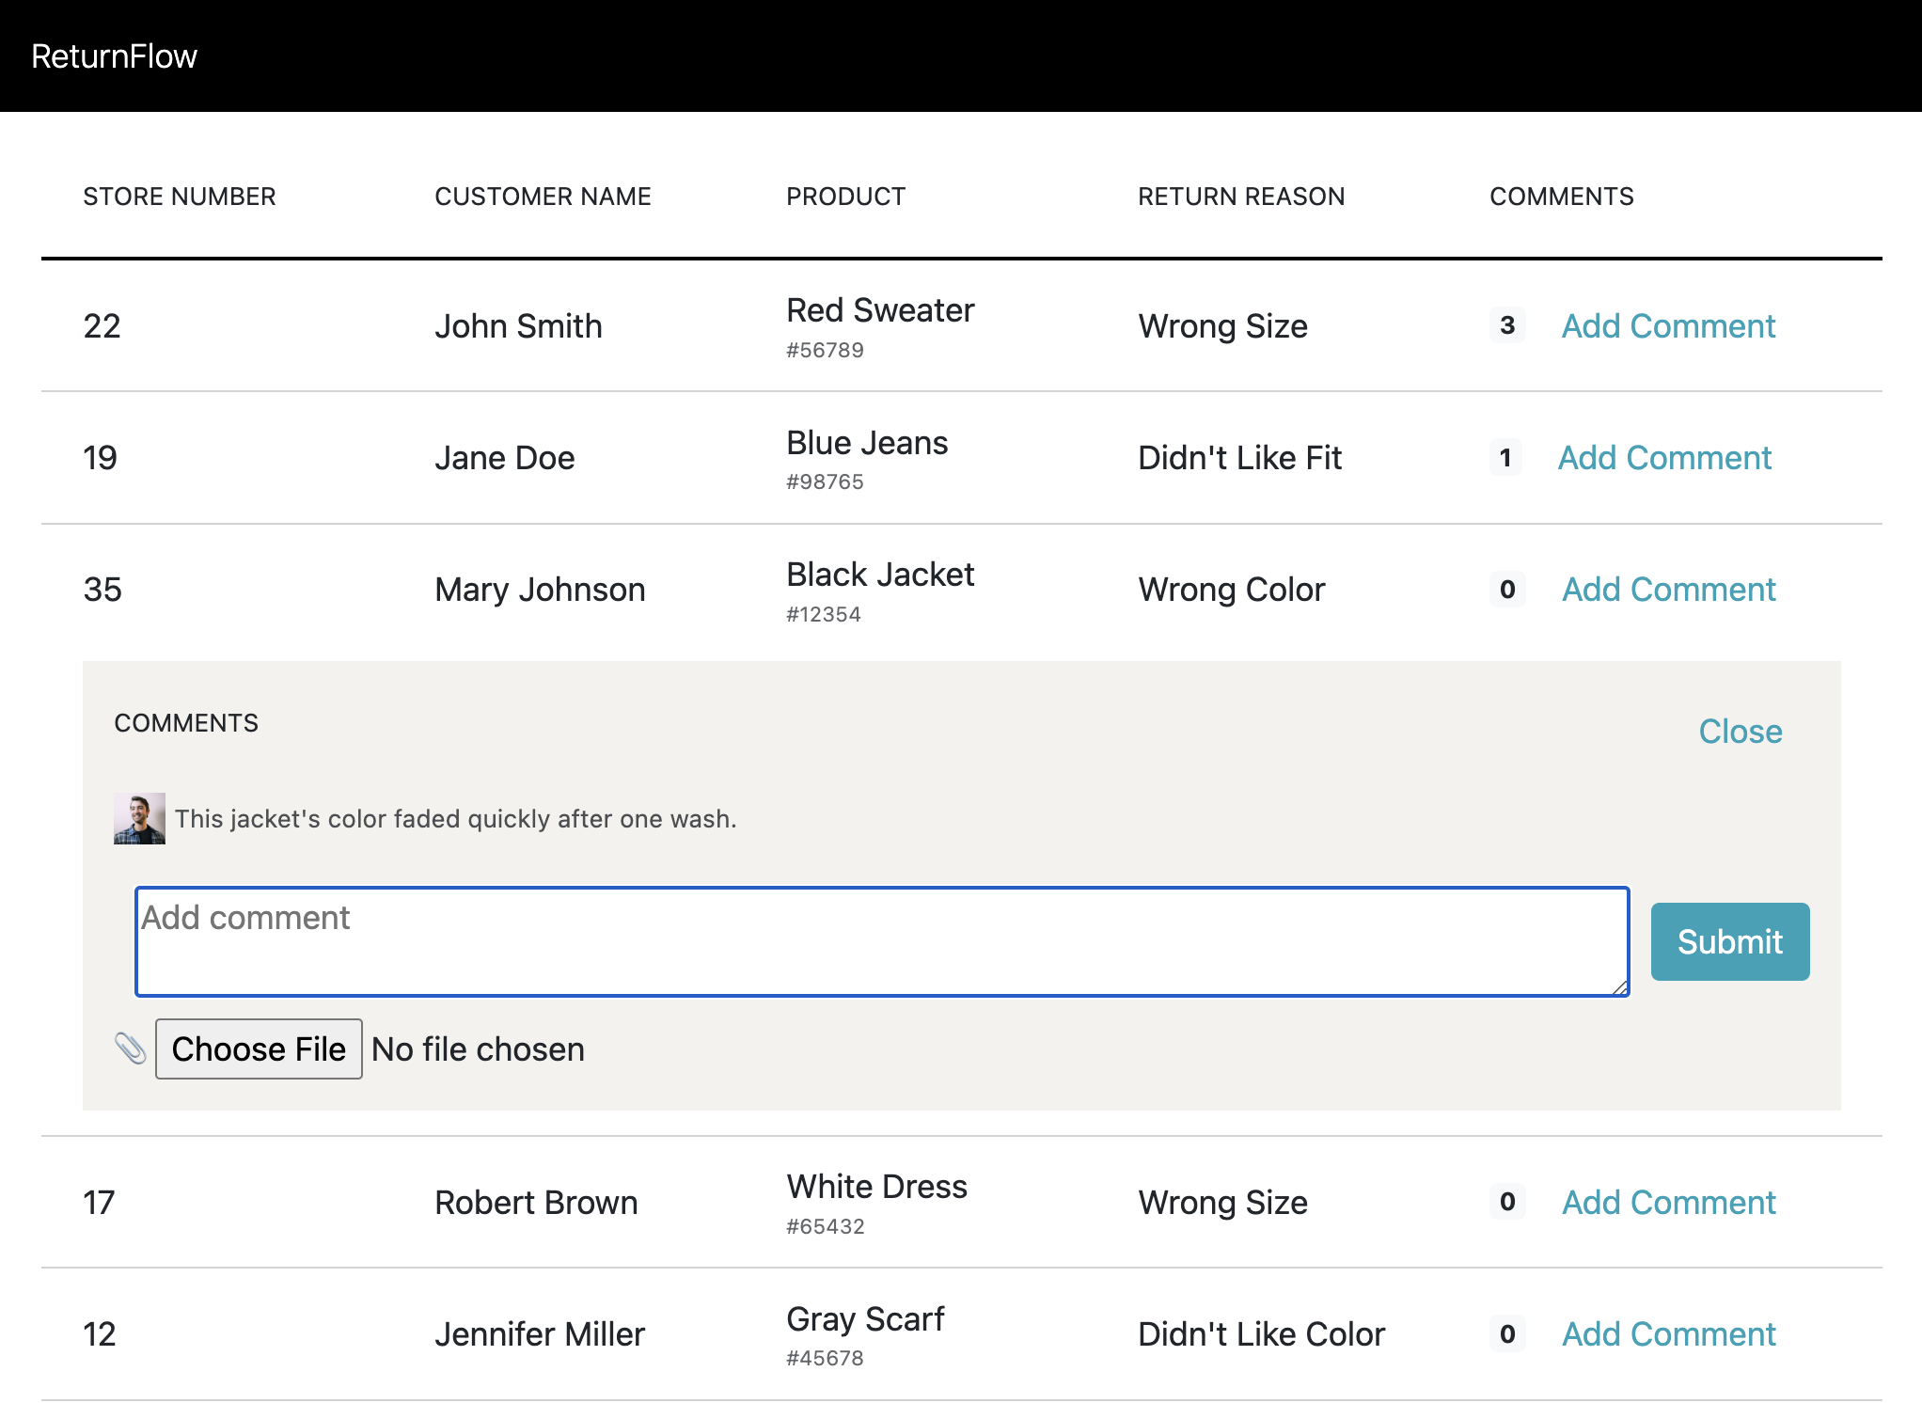Close the comments panel

pyautogui.click(x=1740, y=732)
